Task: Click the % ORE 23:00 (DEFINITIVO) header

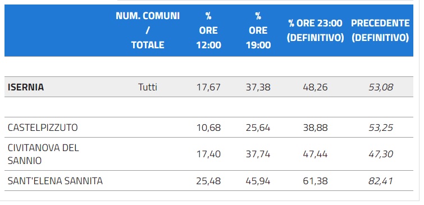Action: tap(315, 30)
